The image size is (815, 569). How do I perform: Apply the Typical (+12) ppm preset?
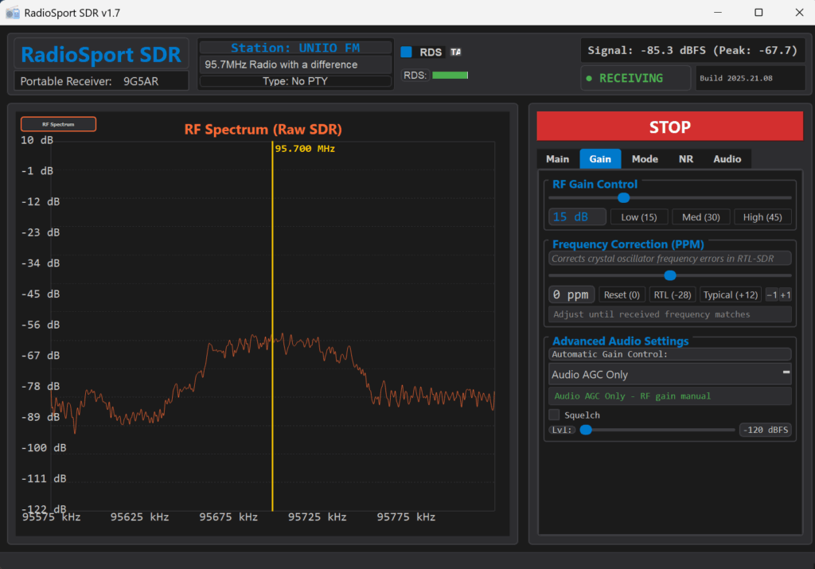[731, 294]
